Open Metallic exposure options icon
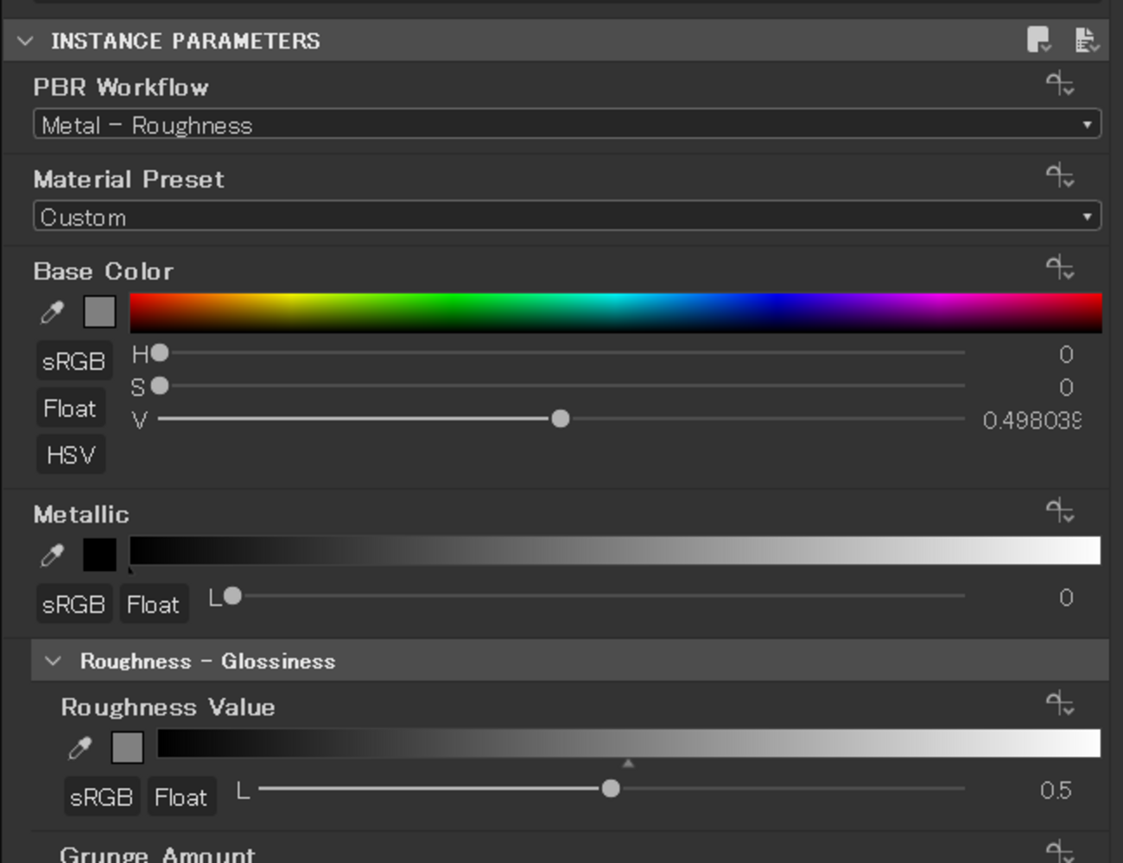This screenshot has height=863, width=1123. click(x=1060, y=512)
